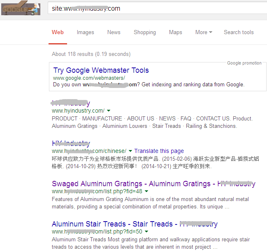267x252 pixels.
Task: Click the 'Google promotion' label
Action: click(x=244, y=63)
